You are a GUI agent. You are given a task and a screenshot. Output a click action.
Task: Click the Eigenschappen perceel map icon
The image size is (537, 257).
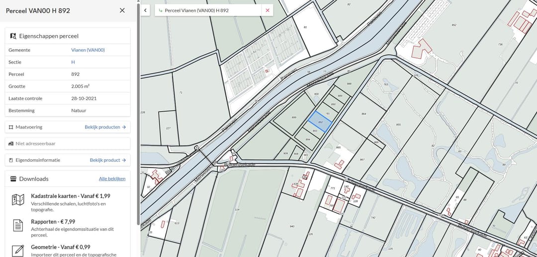[13, 36]
